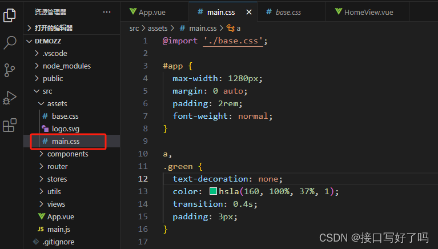Image resolution: width=438 pixels, height=249 pixels.
Task: Place cursor on 'max-width' property
Action: tap(195, 79)
